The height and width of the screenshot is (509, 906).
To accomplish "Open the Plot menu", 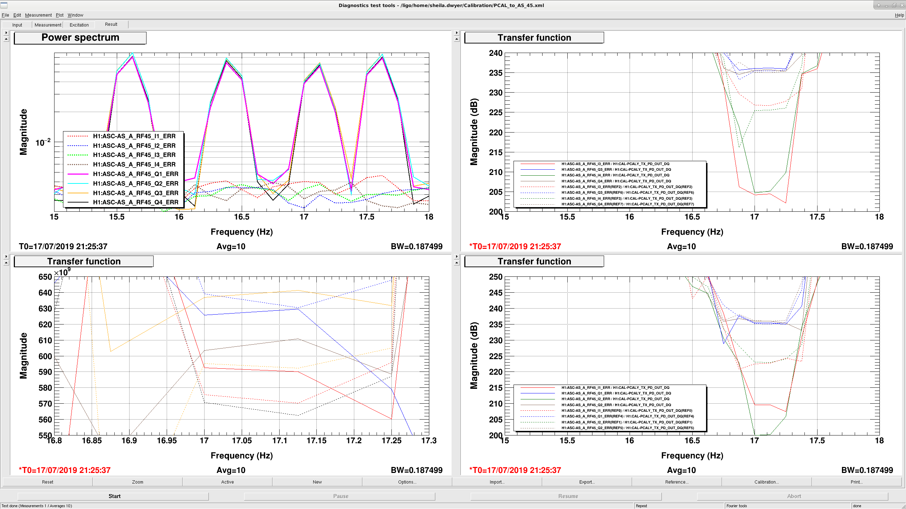I will [x=59, y=15].
